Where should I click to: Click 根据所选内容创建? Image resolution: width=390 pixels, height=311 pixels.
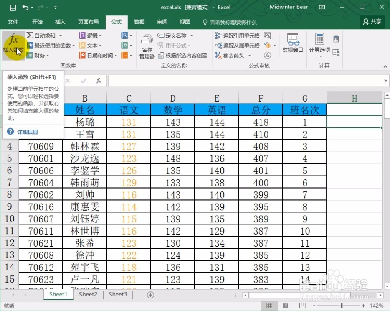(182, 55)
